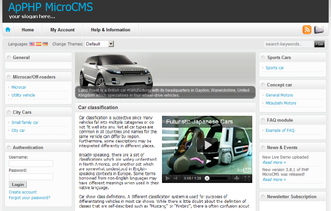
Task: Click the video plus icon
Action: (237, 178)
